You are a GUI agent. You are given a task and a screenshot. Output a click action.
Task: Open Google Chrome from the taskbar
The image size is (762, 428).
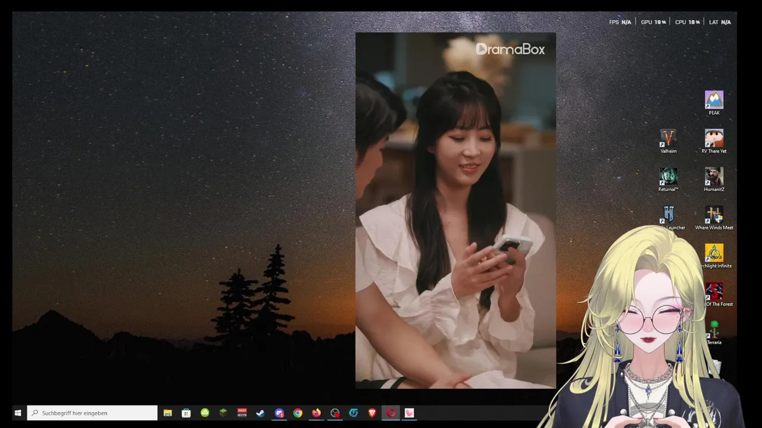298,413
